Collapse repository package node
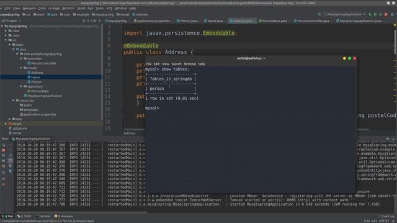397x223 pixels. click(21, 87)
